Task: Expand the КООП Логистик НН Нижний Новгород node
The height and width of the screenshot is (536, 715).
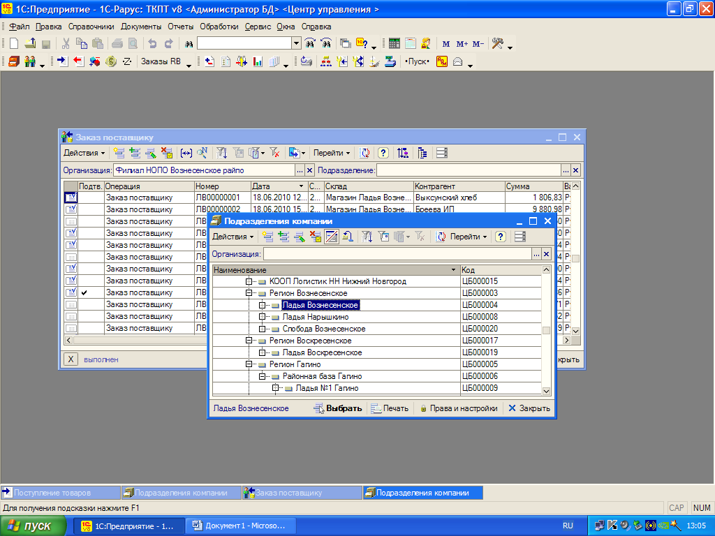Action: point(249,281)
